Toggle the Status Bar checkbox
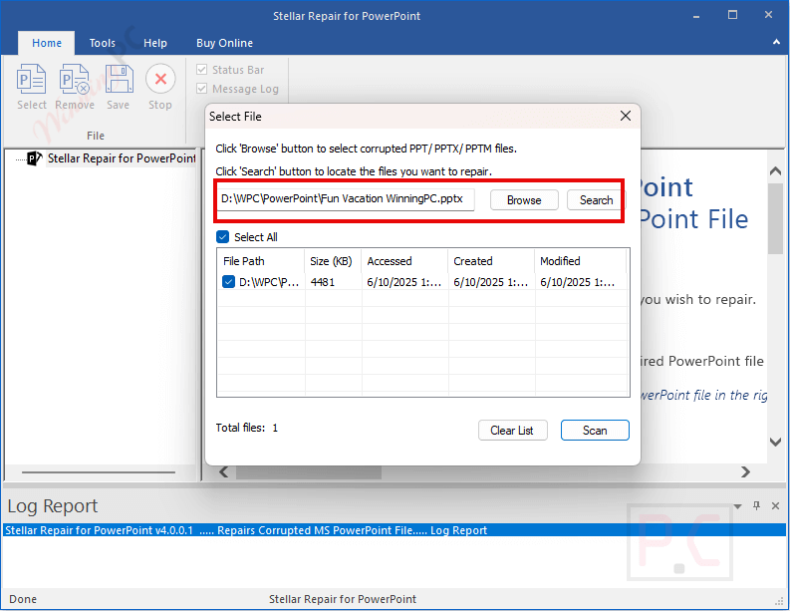The width and height of the screenshot is (790, 611). point(201,70)
